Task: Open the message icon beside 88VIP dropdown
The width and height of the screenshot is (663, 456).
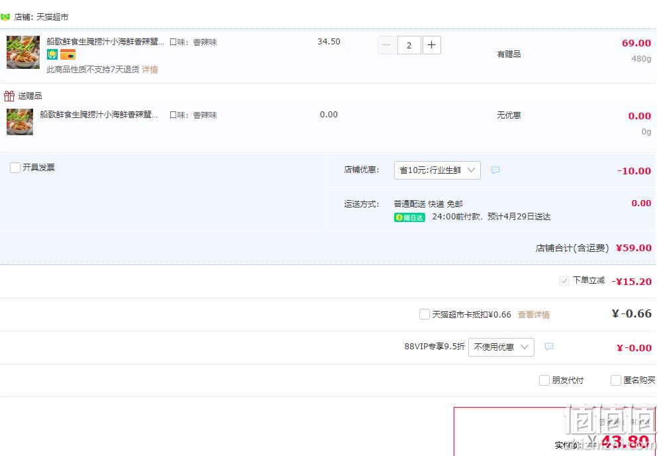Action: coord(549,347)
